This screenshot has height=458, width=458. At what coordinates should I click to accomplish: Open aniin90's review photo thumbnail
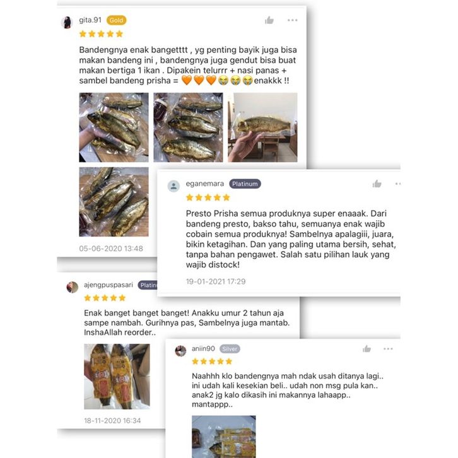[x=224, y=437]
